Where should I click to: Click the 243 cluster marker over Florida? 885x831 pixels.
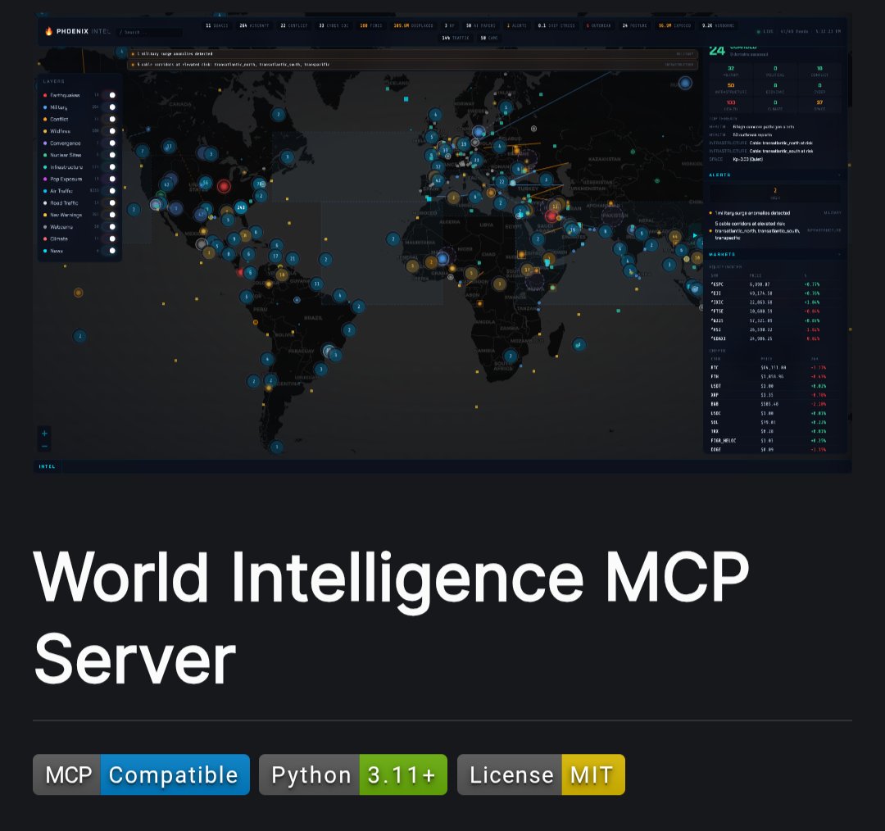tap(241, 207)
